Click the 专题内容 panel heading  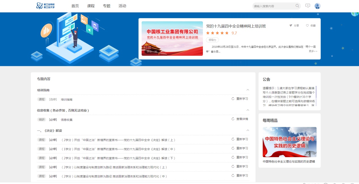point(44,79)
